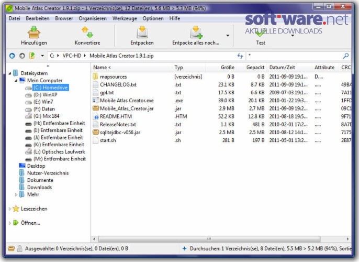Viewport: 359px width, 262px height.
Task: Click the horizontal scrollbar thumb of file list
Action: (x=209, y=239)
